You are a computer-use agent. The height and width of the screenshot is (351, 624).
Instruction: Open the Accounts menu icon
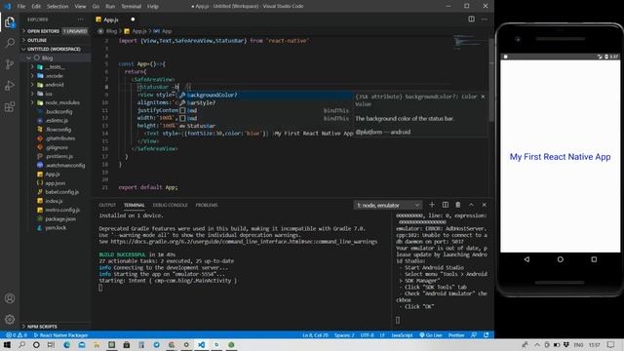tap(10, 298)
